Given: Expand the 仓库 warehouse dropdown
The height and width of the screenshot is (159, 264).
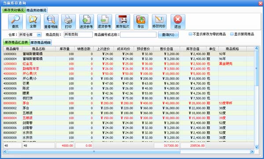Looking at the screenshot, I should point(39,35).
